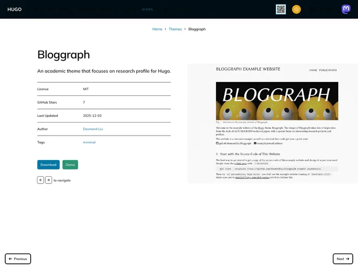Go to the HUGO logo home link
Screen dimensions: 358x267
[x=15, y=9]
